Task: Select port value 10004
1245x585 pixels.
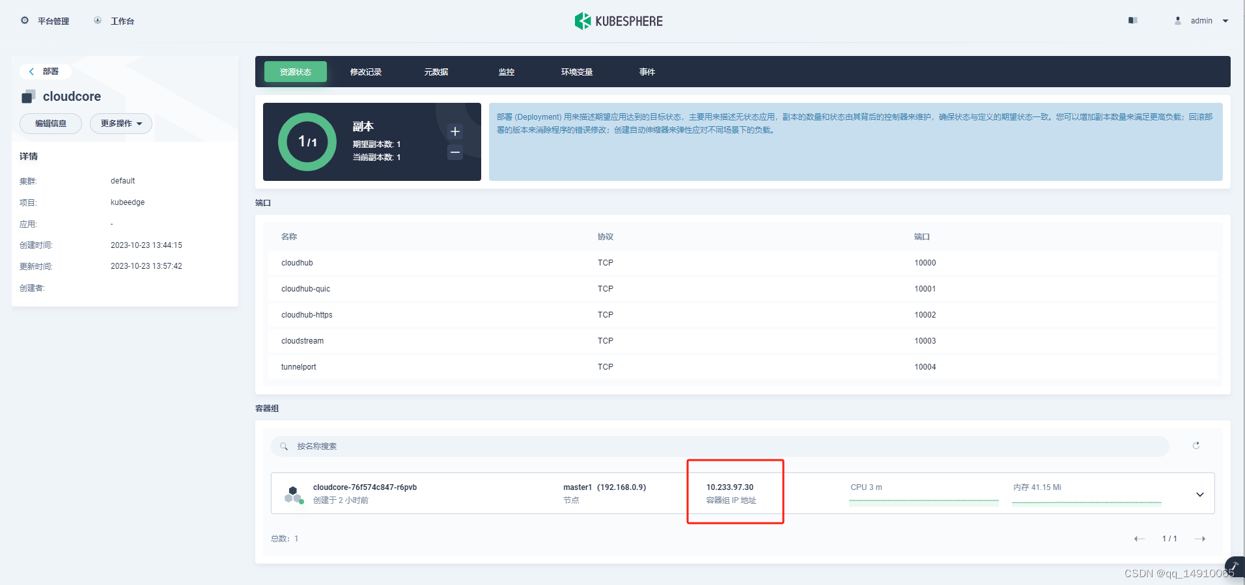Action: point(925,367)
